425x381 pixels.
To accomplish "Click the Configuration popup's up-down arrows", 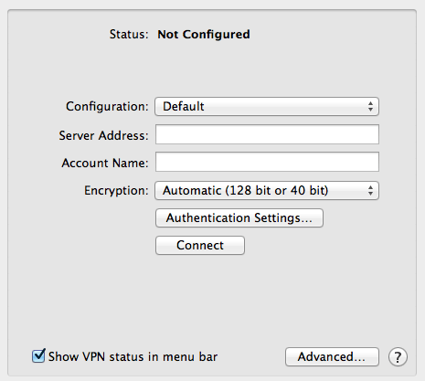I will tap(370, 107).
